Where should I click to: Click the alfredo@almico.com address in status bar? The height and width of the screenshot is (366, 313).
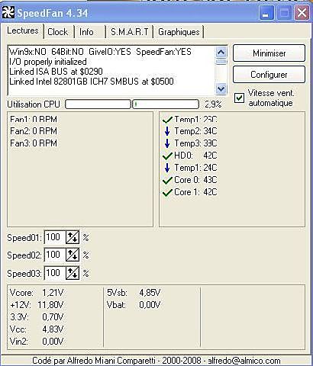tap(244, 361)
